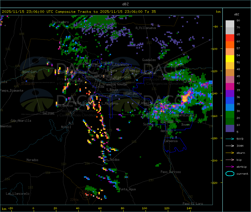Click the Salinas map label
The height and width of the screenshot is (212, 251).
pos(48,113)
